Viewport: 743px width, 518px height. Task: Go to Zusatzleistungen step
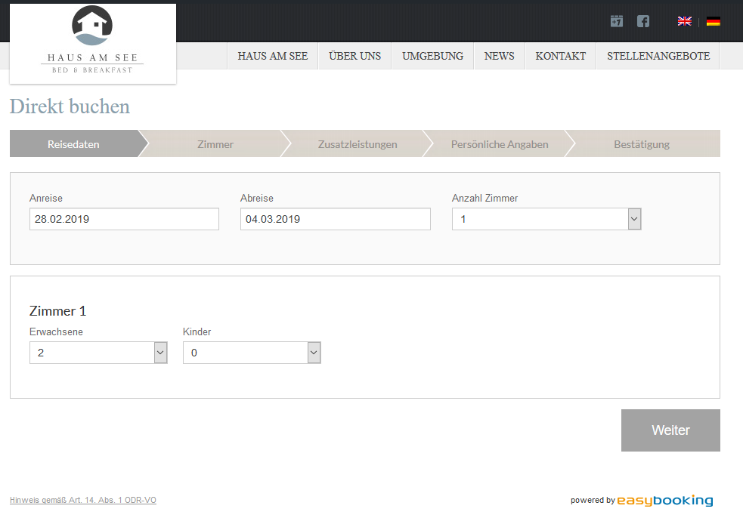(x=358, y=144)
